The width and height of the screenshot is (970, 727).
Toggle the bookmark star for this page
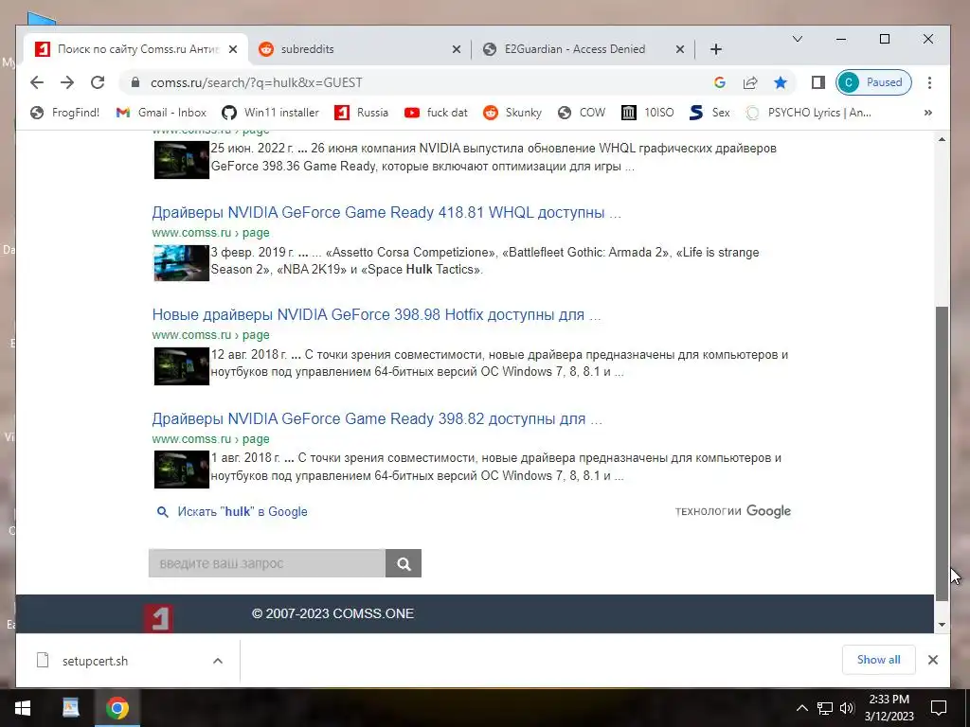pos(781,82)
